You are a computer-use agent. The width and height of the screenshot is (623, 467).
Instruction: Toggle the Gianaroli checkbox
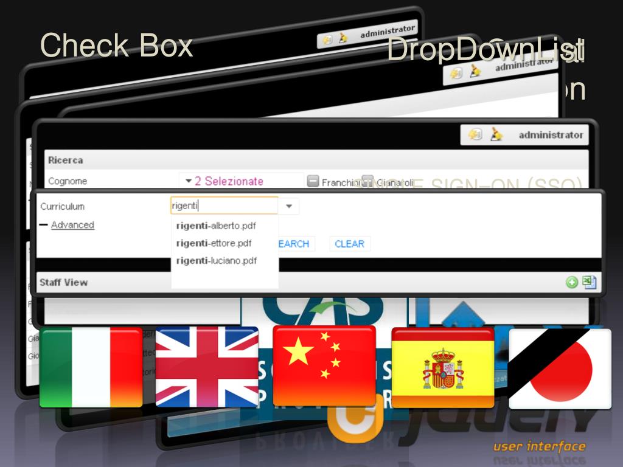(367, 180)
